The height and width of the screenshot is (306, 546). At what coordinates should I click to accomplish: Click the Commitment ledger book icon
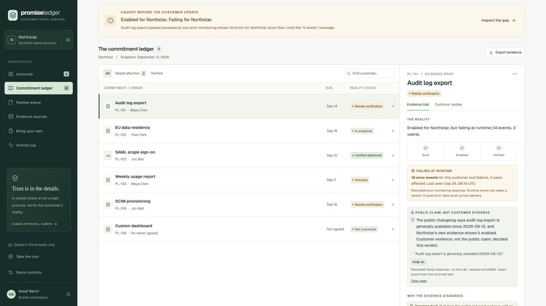pyautogui.click(x=11, y=88)
